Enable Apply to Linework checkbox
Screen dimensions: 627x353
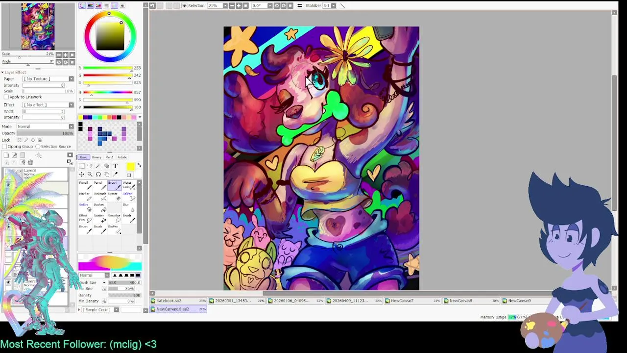click(5, 97)
